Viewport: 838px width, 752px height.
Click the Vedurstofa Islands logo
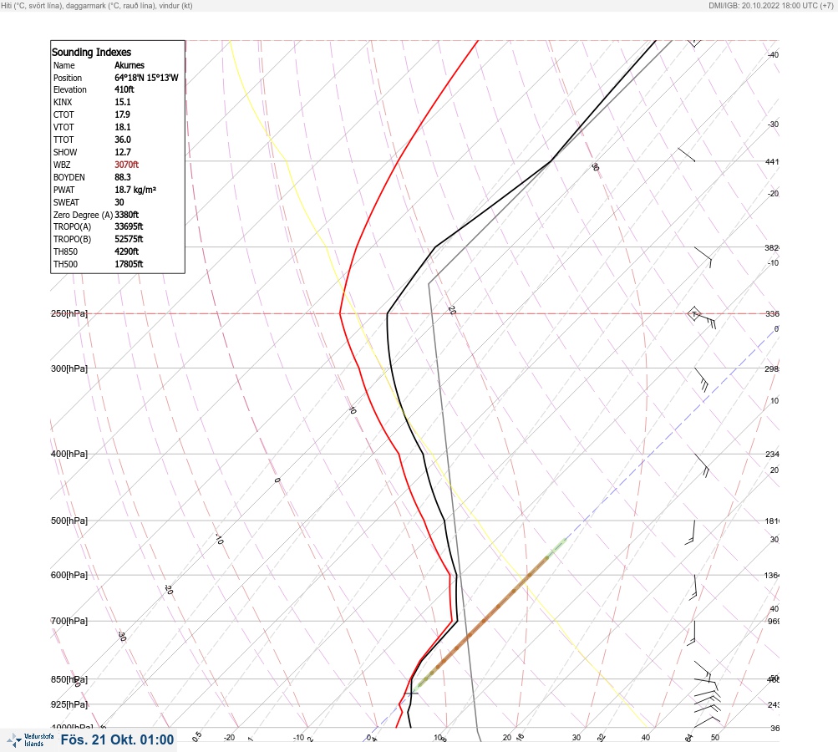(x=30, y=739)
